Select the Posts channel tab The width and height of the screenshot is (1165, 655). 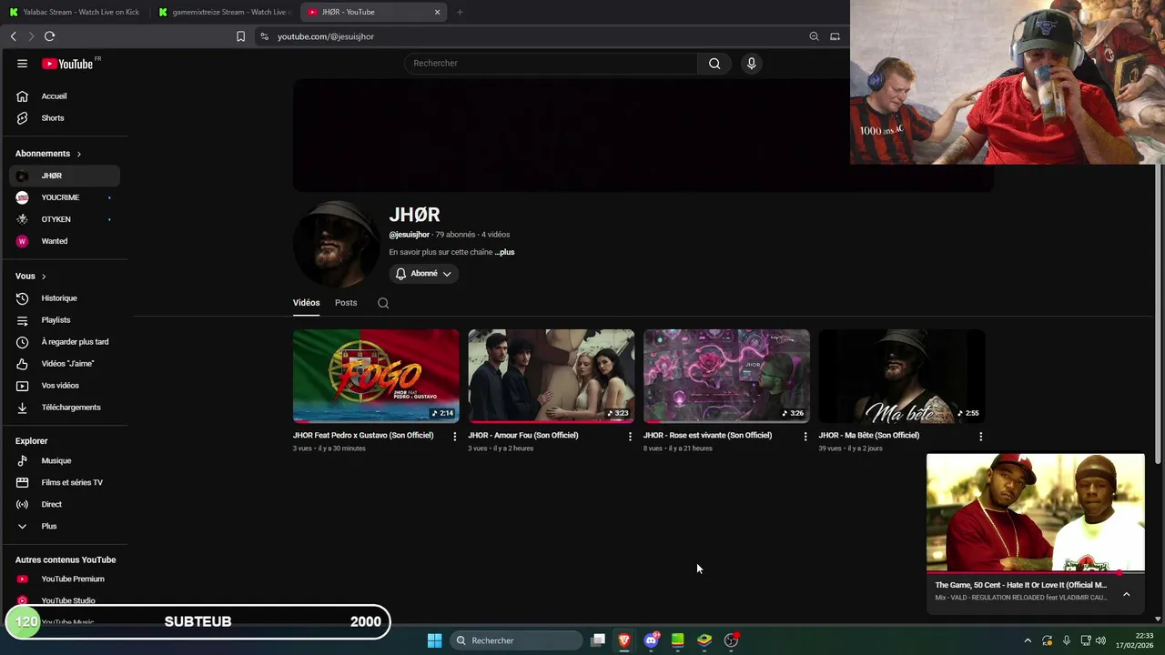point(346,303)
